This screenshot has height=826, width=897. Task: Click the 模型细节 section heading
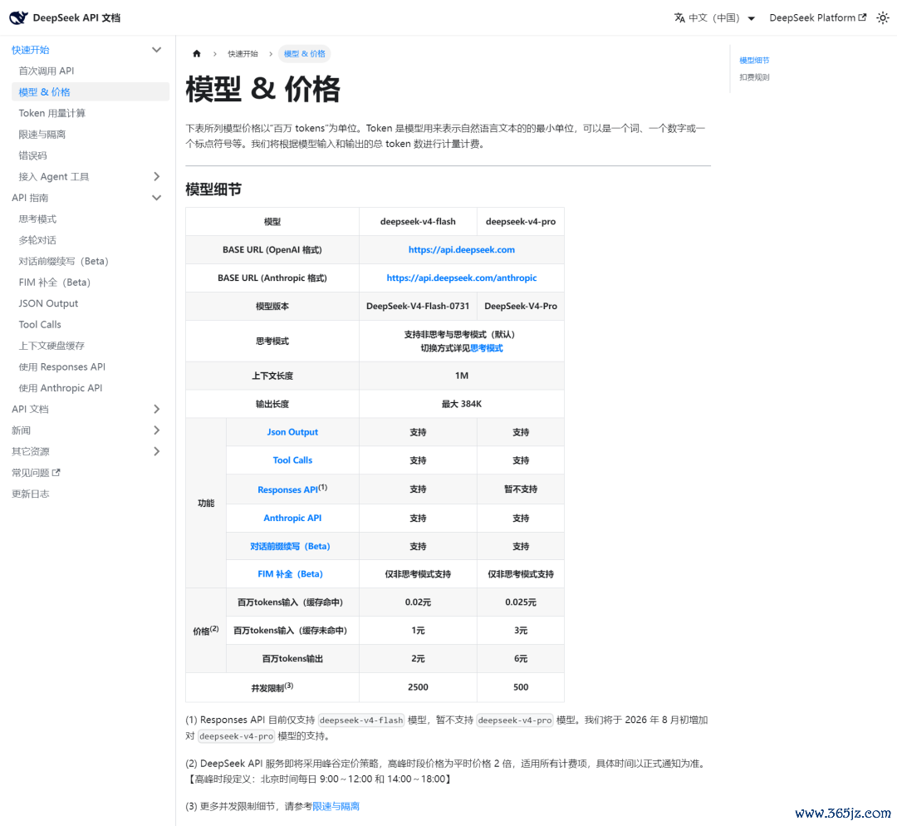(x=213, y=189)
